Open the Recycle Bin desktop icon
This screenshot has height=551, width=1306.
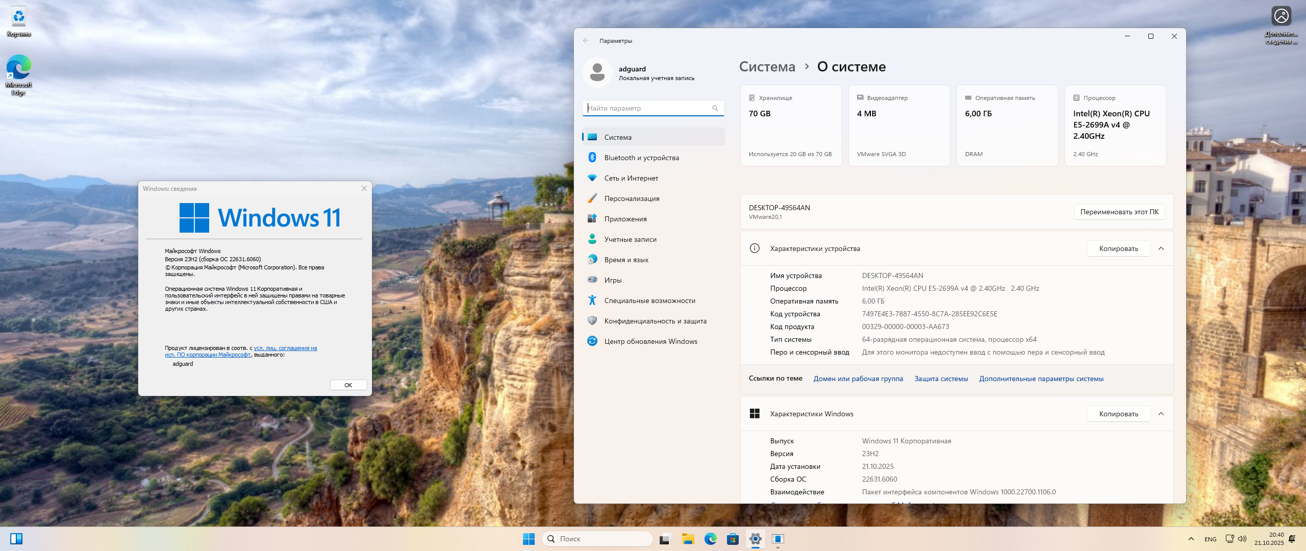tap(19, 20)
